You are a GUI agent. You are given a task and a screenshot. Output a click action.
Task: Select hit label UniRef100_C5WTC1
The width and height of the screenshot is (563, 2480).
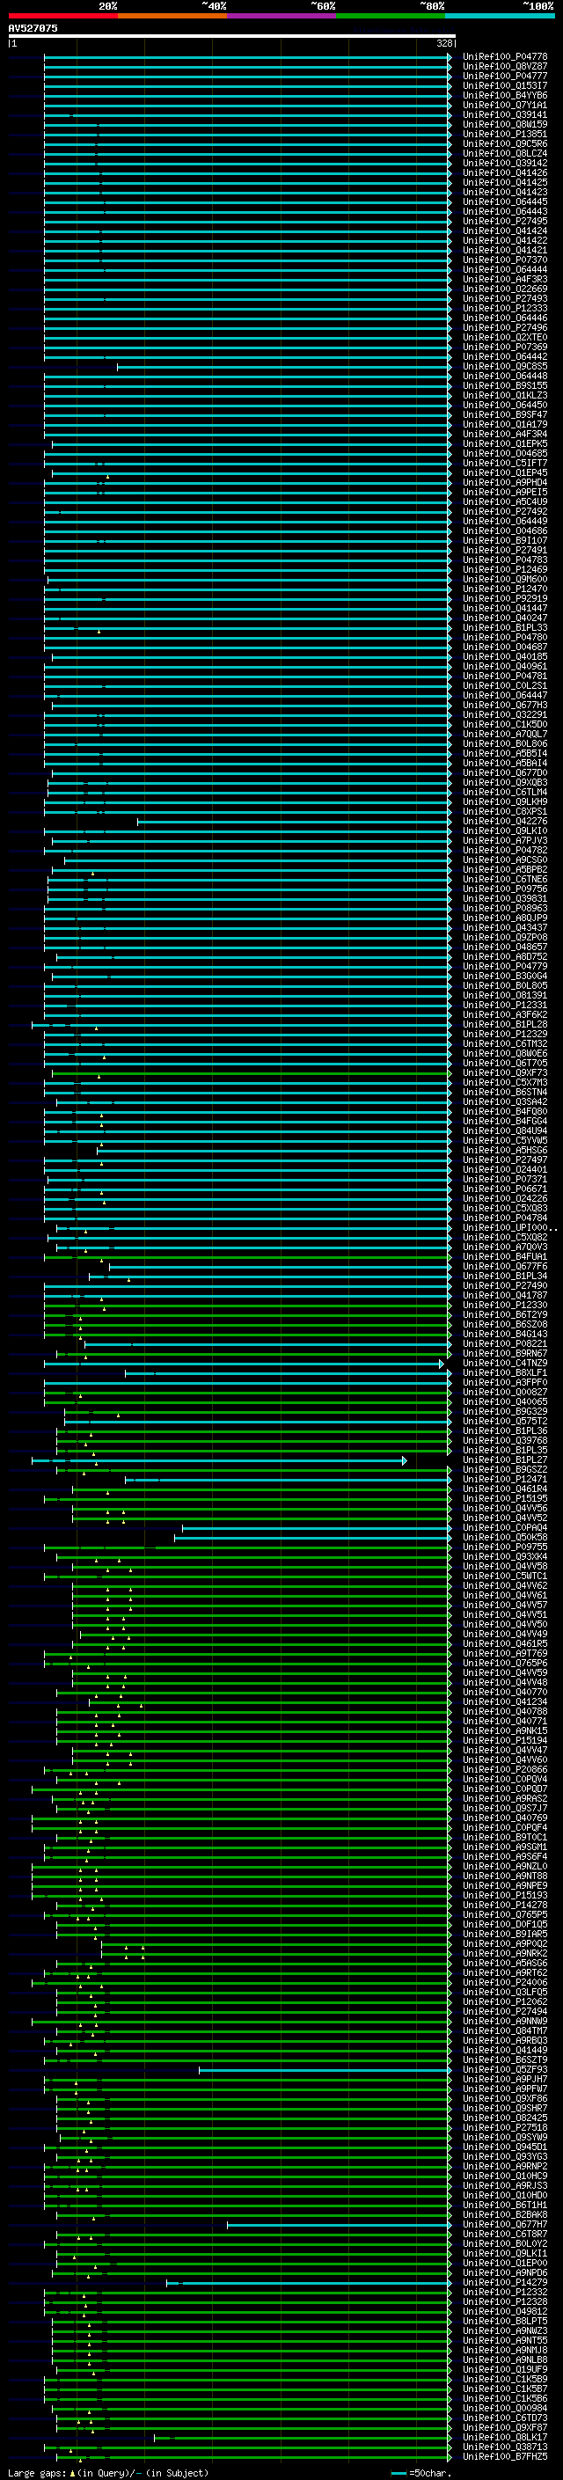coord(504,1576)
